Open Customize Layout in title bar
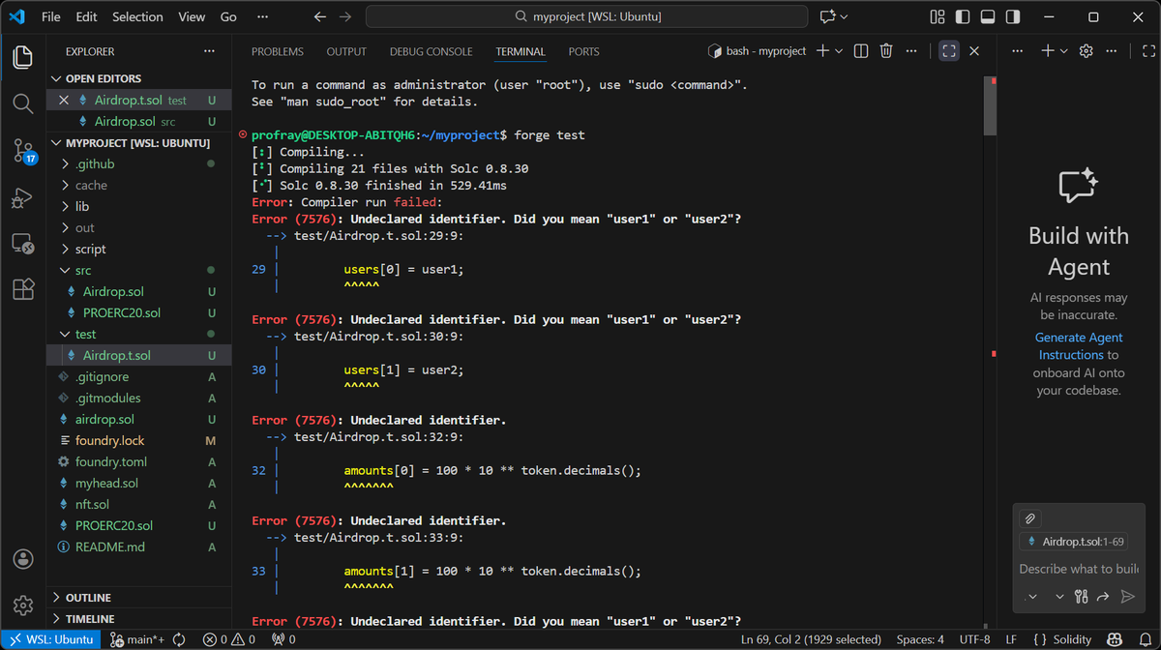This screenshot has height=650, width=1161. coord(937,16)
